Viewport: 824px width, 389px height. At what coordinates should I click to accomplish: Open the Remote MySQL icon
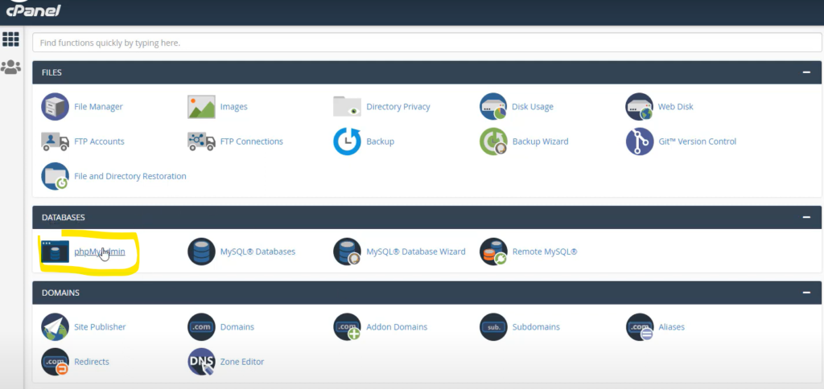pyautogui.click(x=493, y=252)
